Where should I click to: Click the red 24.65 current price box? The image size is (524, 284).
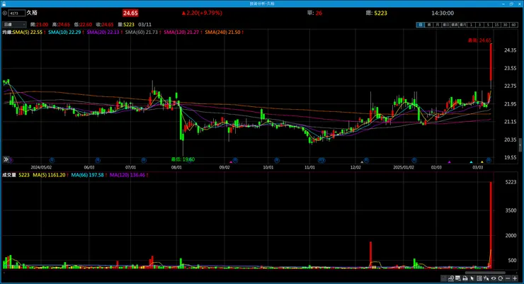coord(130,13)
